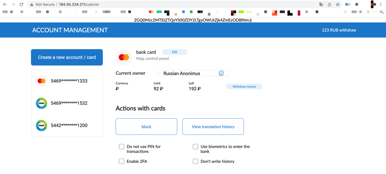Go back with browser back arrow
The image size is (386, 174).
click(5, 4)
